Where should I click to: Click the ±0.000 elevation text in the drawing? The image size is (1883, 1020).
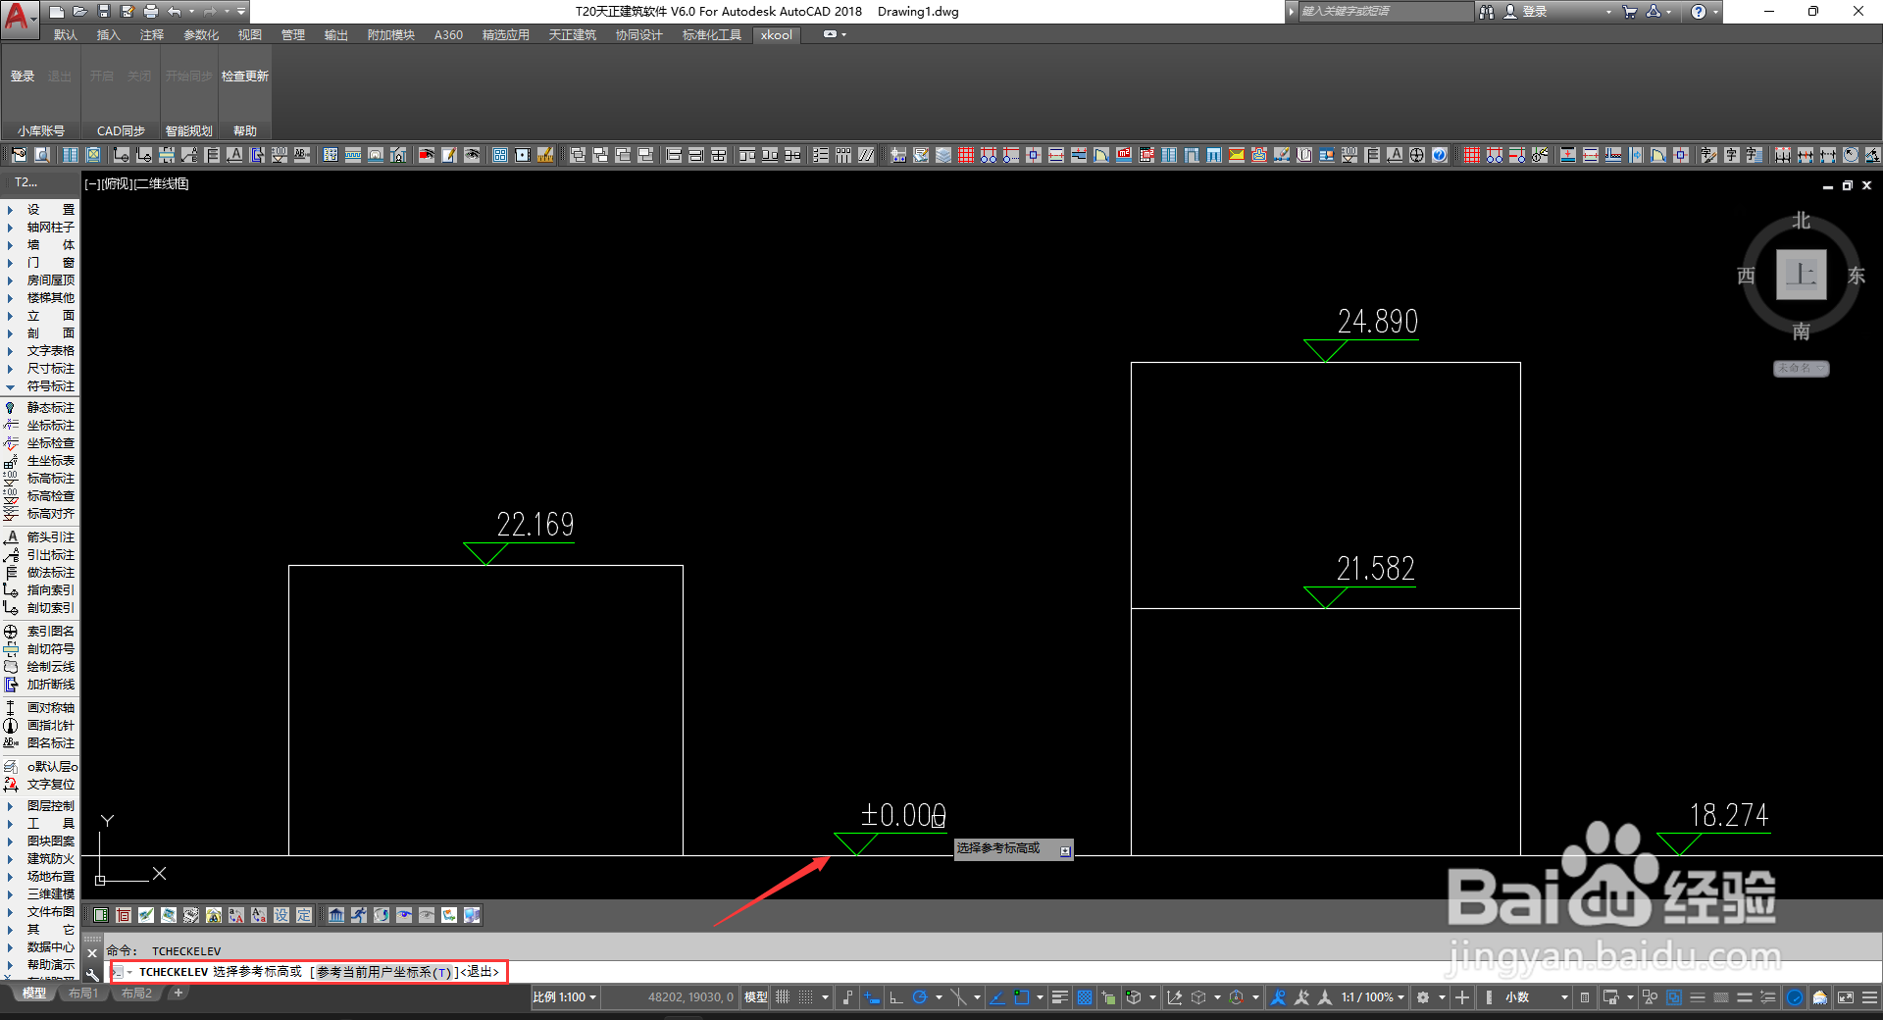coord(903,815)
